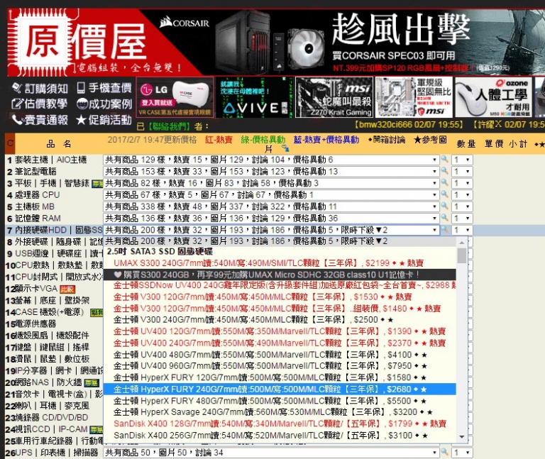The image size is (545, 459).
Task: Open quantity dropdown for 套裝主機 row
Action: click(x=462, y=160)
